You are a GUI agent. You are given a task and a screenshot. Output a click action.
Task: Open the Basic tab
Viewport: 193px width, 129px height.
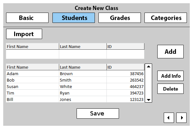pyautogui.click(x=27, y=18)
